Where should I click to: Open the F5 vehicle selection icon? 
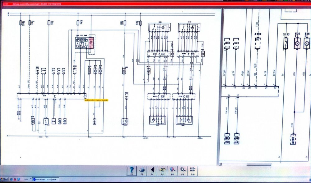tap(162, 170)
